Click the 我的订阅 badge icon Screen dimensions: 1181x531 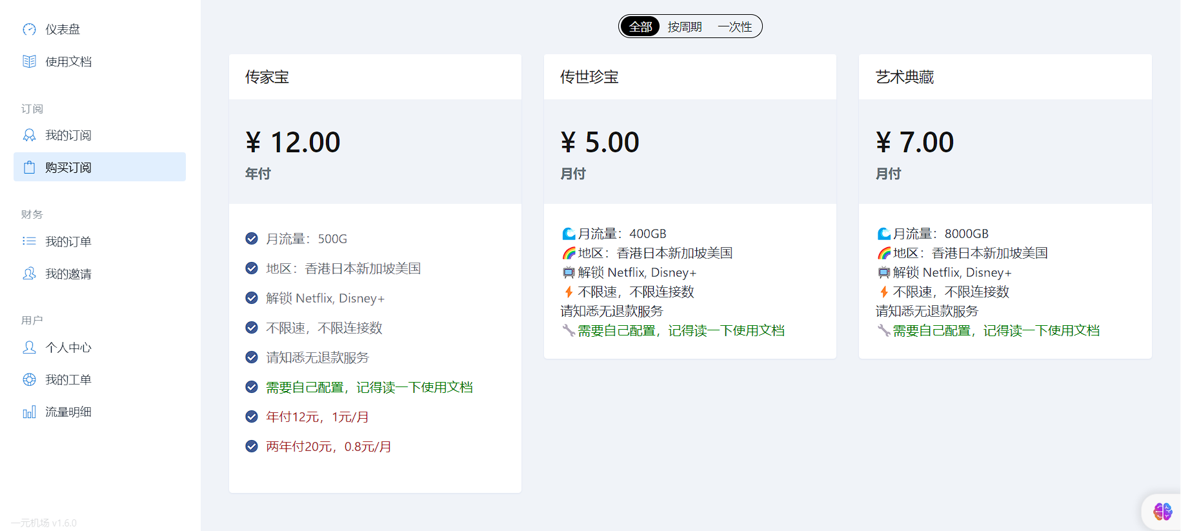(x=29, y=135)
